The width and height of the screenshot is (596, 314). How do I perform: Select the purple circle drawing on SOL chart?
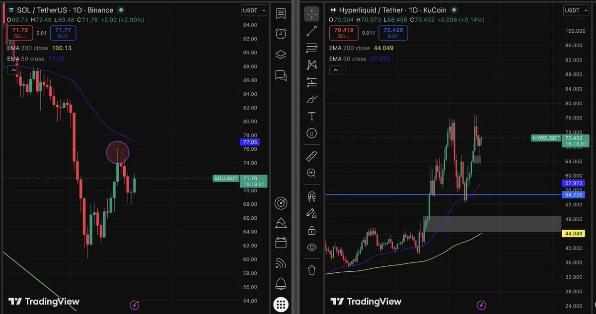pyautogui.click(x=118, y=153)
